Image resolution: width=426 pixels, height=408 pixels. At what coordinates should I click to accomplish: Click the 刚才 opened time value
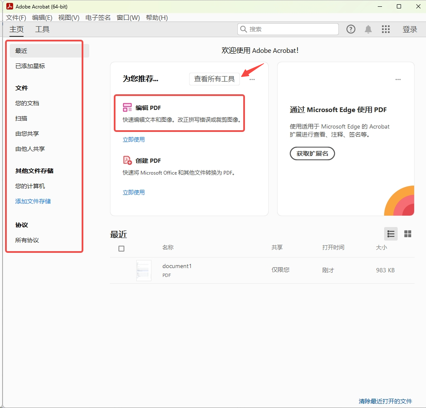[328, 270]
